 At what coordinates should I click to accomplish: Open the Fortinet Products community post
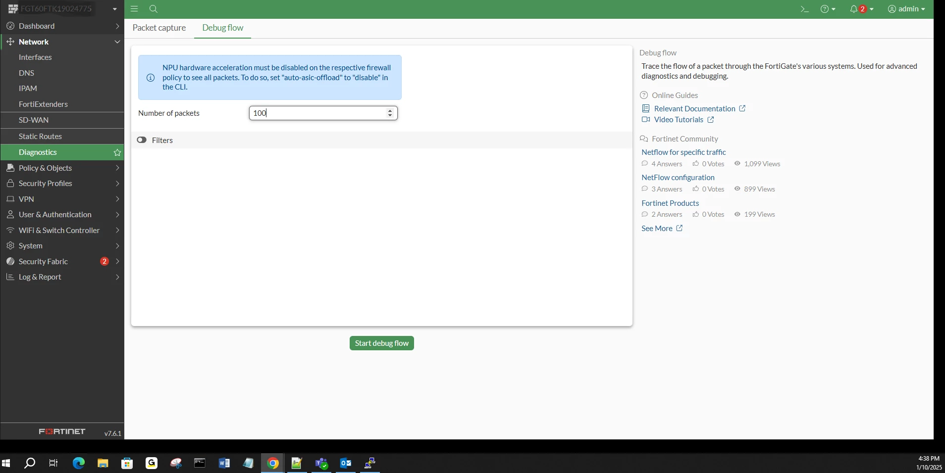coord(670,203)
